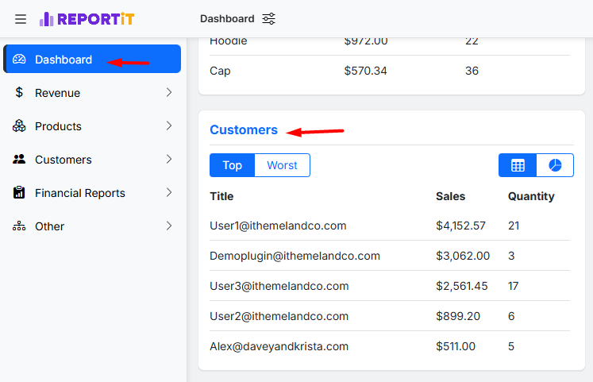The image size is (593, 382).
Task: Click the Products boxes icon
Action: (x=20, y=126)
